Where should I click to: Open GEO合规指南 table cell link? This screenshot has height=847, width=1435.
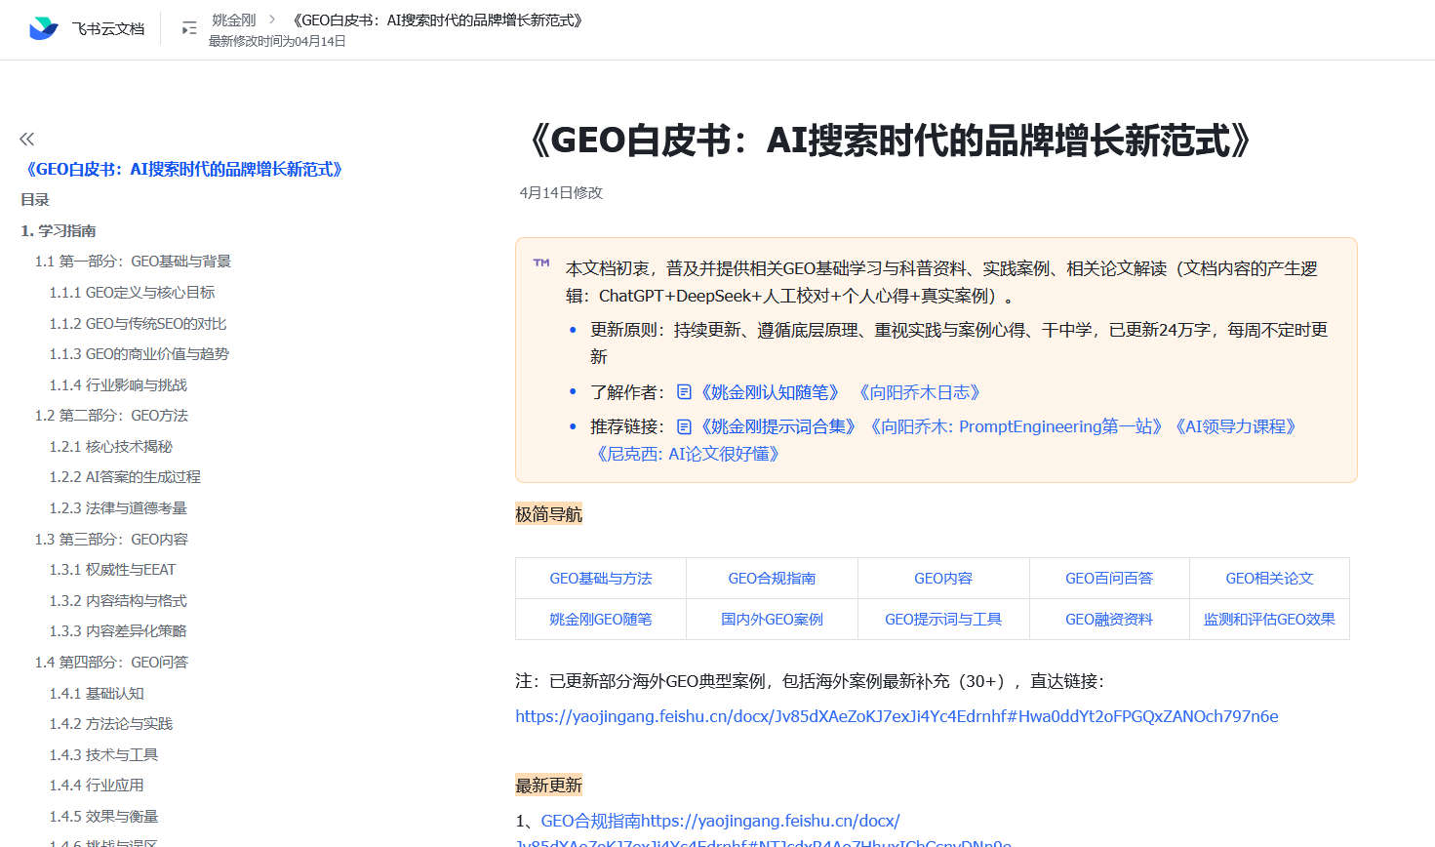pos(772,579)
